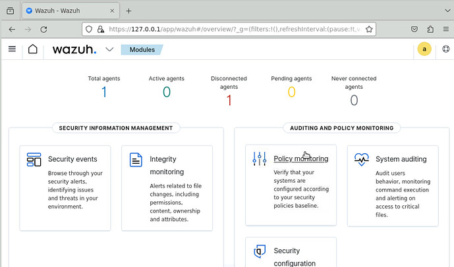Open a new browser tab
Image resolution: width=454 pixels, height=267 pixels.
tap(129, 11)
